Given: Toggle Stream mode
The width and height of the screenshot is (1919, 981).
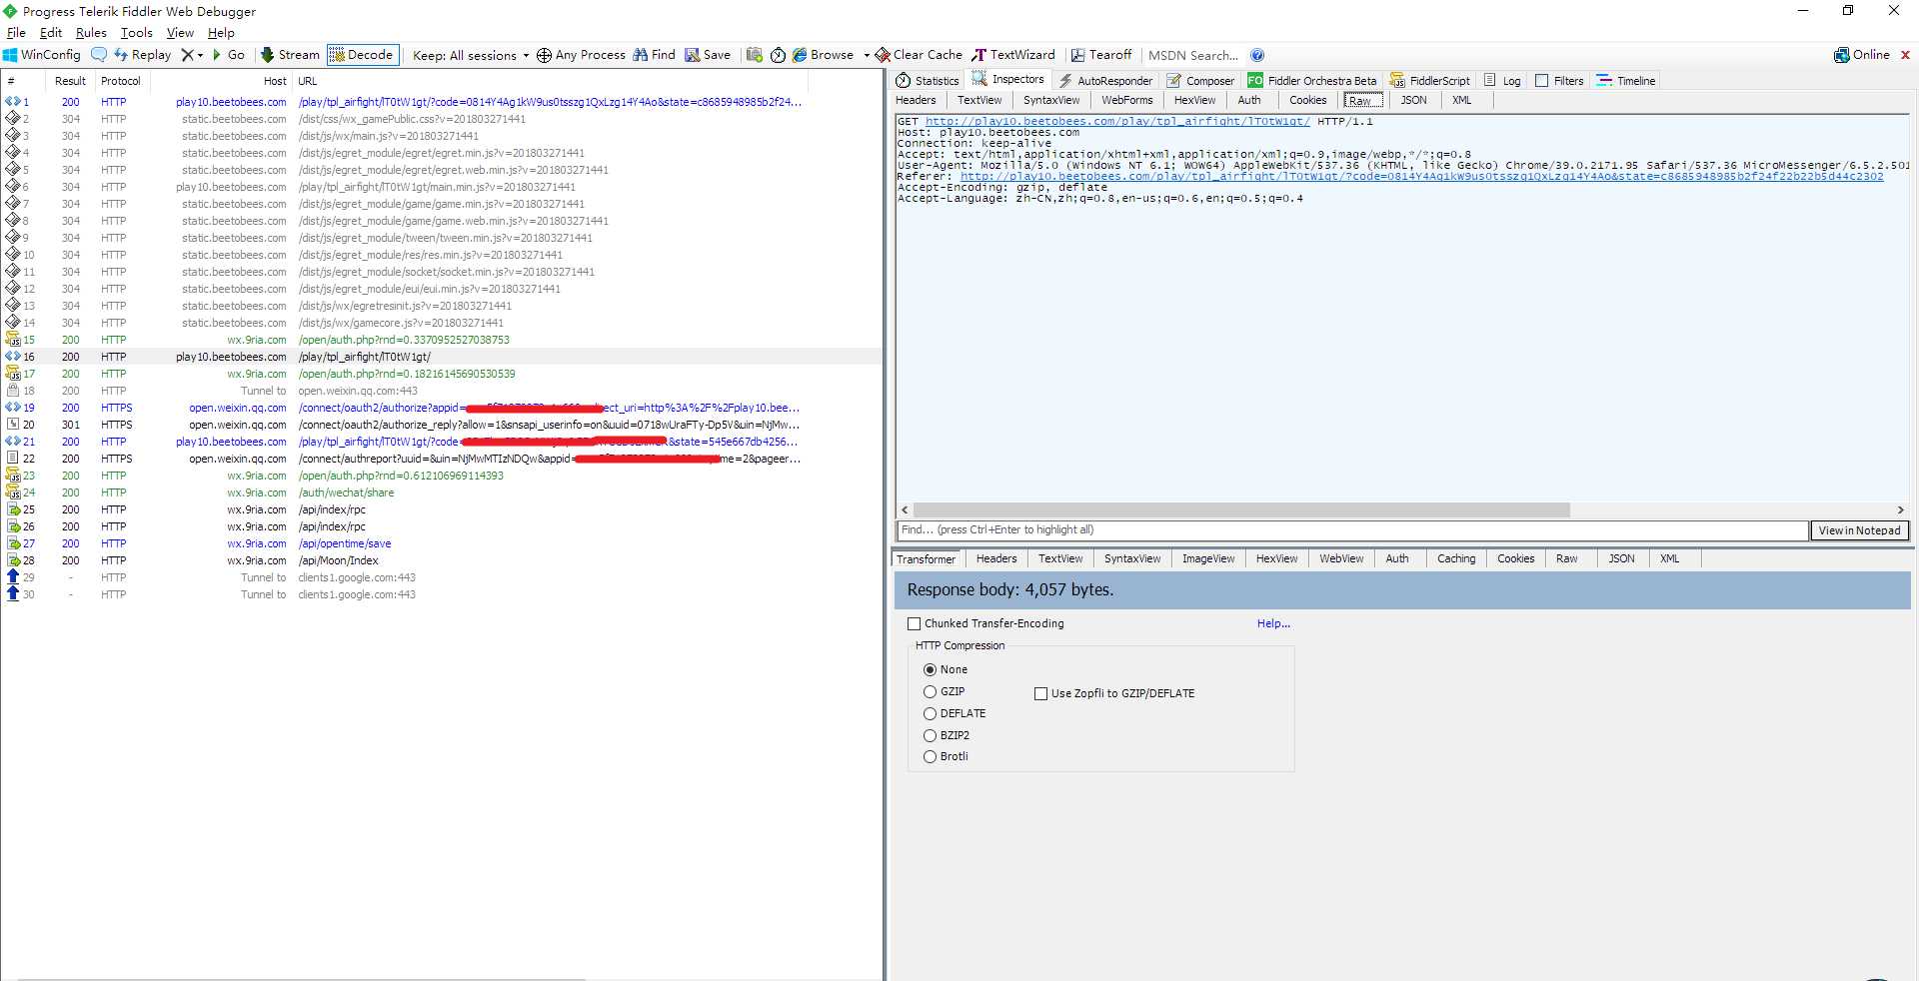Looking at the screenshot, I should click(x=290, y=55).
